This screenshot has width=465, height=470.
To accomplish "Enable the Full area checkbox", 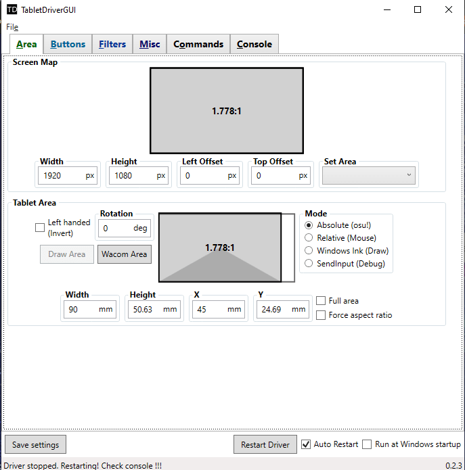I will pos(321,301).
